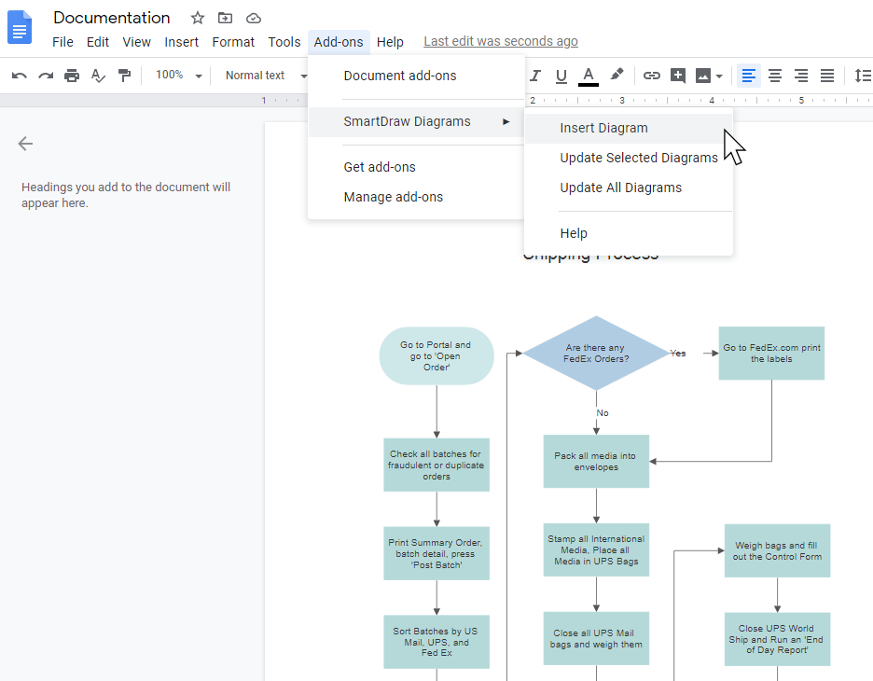Click the 'Yes' connector label

pos(677,353)
